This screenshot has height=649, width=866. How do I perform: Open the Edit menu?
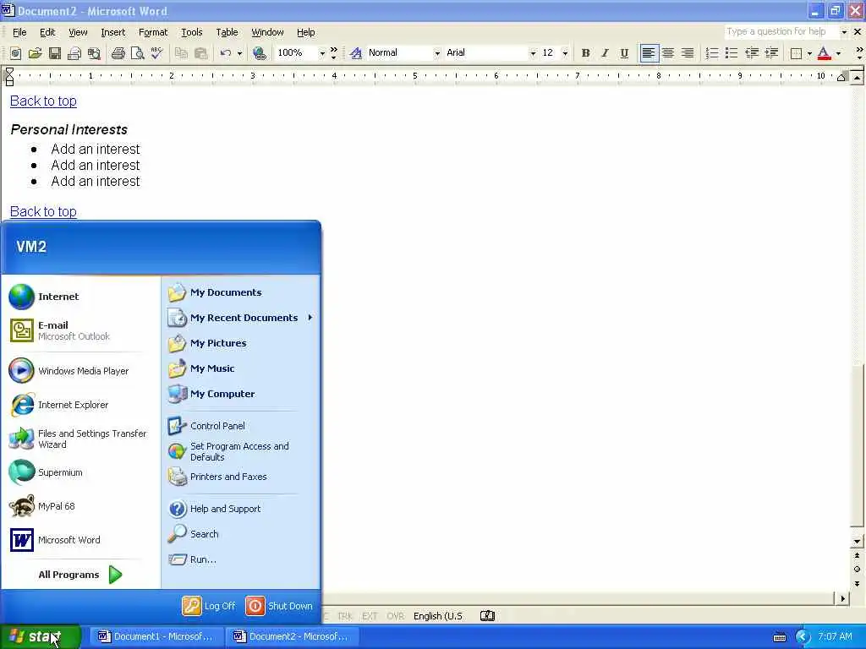click(x=47, y=32)
